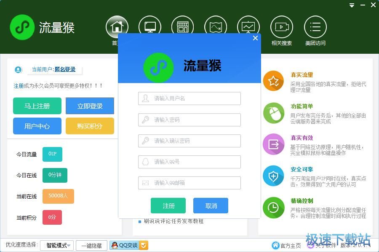Click the 50008人 current online badge
This screenshot has height=252, width=379.
[58, 196]
